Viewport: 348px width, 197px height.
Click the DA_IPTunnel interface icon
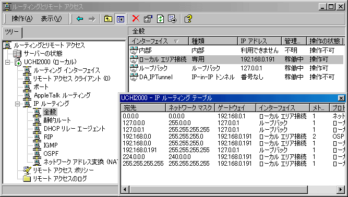click(x=134, y=77)
